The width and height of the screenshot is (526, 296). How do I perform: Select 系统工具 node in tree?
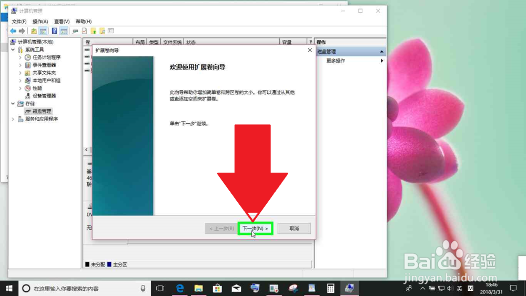pos(35,50)
